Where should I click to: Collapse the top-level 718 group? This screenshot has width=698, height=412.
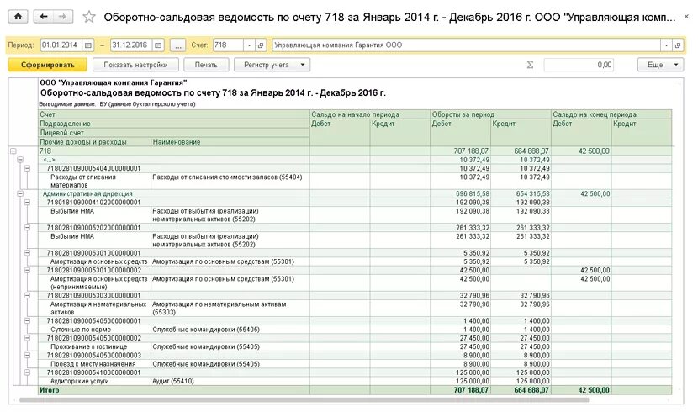[x=13, y=151]
